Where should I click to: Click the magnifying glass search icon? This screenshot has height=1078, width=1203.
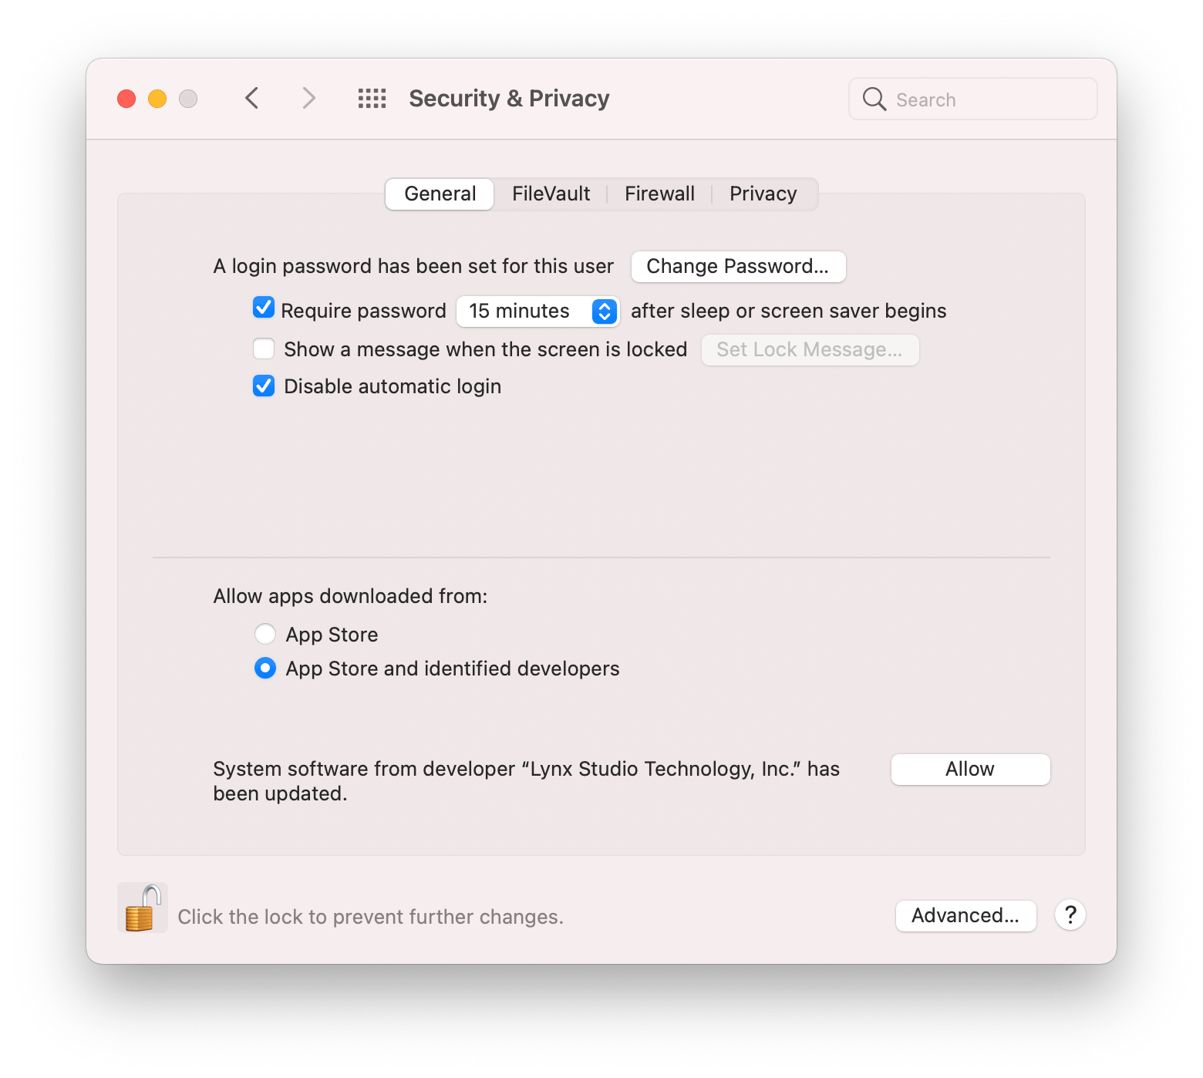pyautogui.click(x=874, y=99)
